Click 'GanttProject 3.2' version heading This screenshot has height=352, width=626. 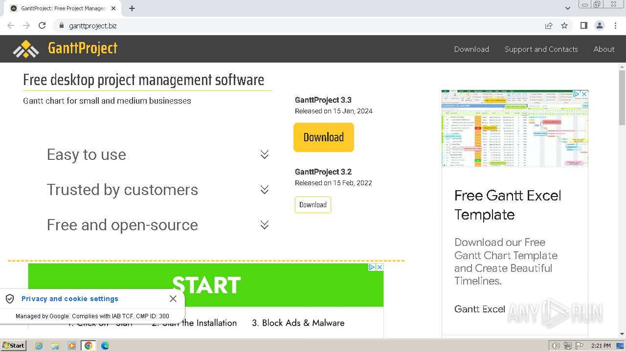(x=323, y=172)
